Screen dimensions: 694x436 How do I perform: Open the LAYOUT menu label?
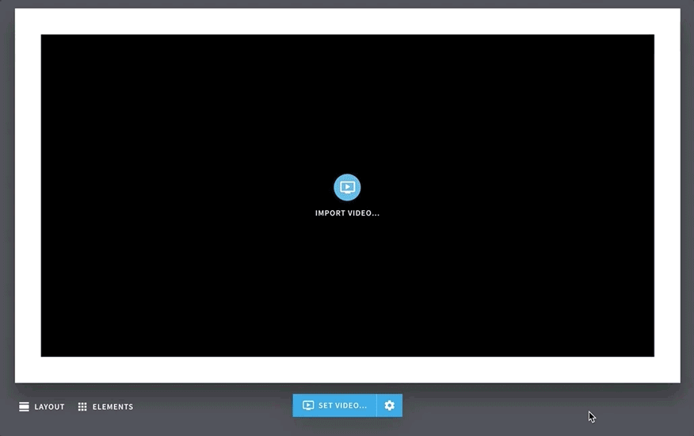click(49, 407)
